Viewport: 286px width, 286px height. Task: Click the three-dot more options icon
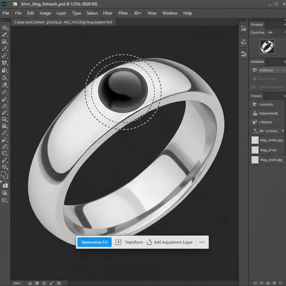pos(202,242)
